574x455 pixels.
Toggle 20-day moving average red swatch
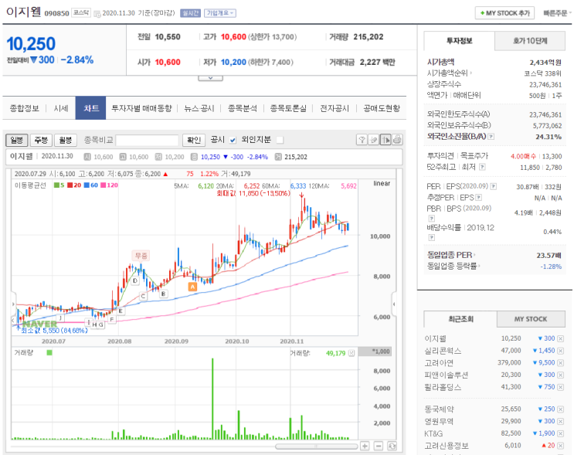click(70, 185)
